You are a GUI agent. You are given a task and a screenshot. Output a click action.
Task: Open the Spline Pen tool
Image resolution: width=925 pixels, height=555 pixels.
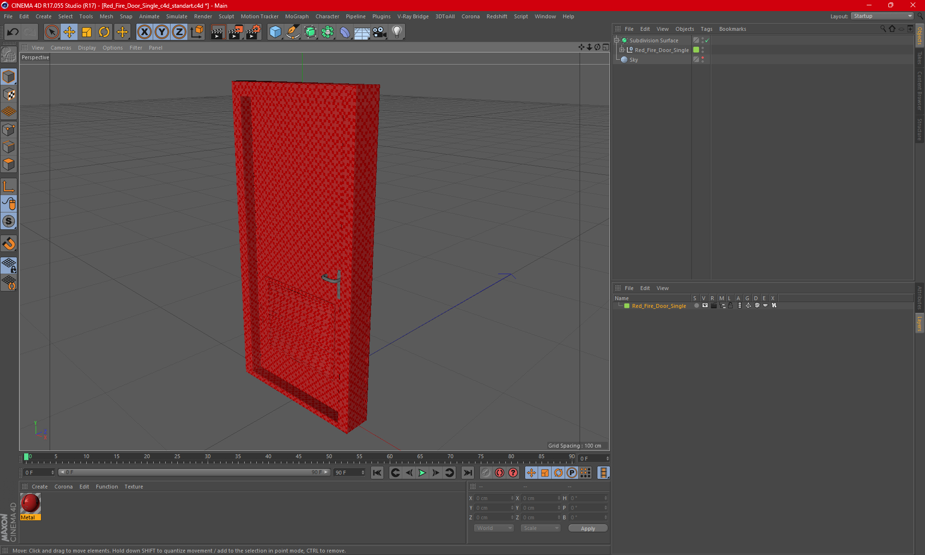tap(293, 32)
